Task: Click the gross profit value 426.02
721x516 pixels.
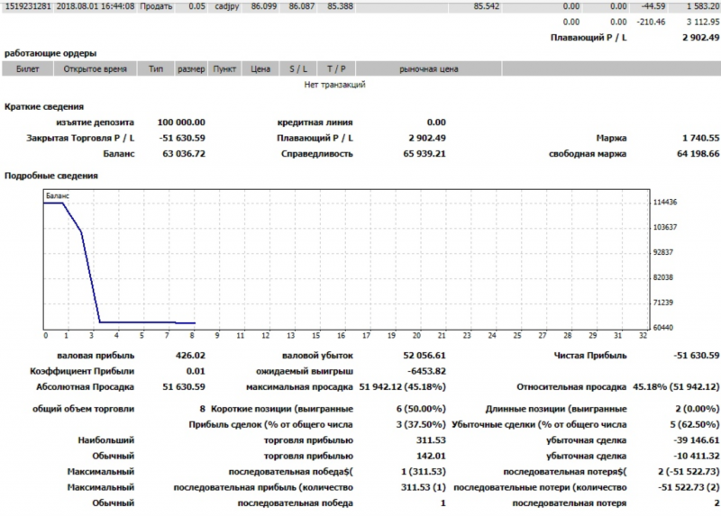Action: point(190,355)
